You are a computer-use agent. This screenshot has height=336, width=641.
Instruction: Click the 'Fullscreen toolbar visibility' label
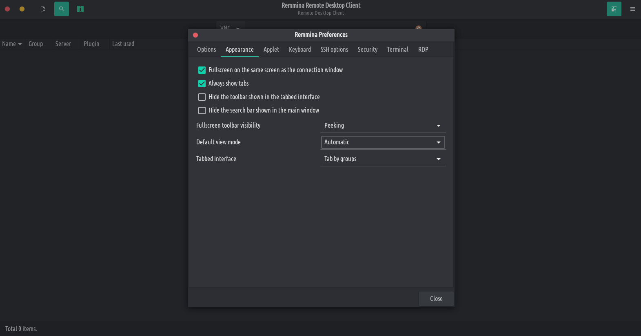click(228, 126)
